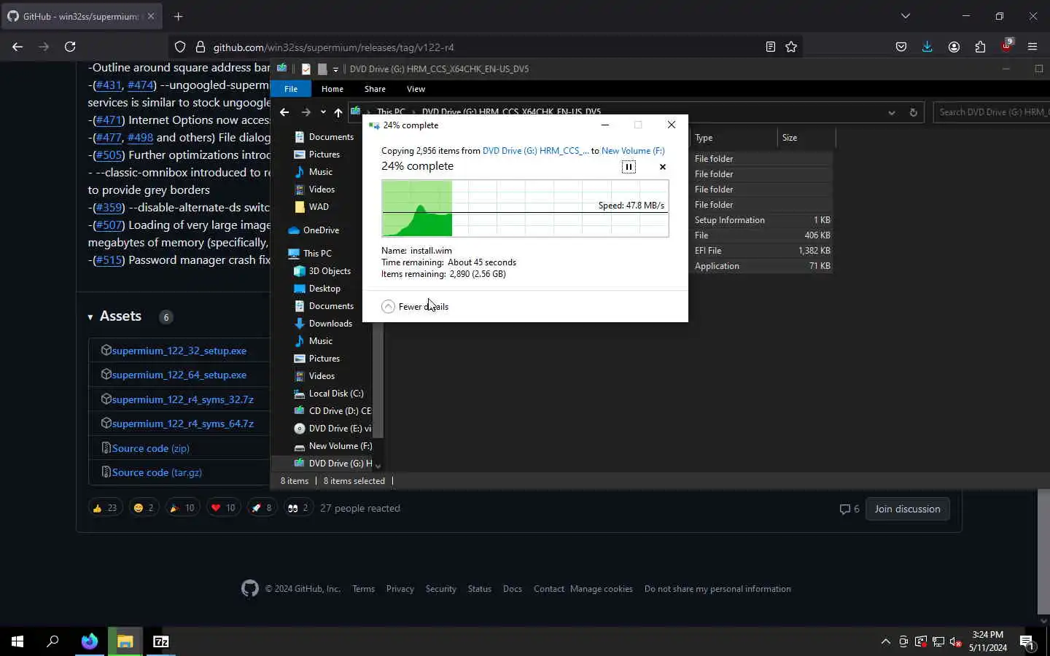Open the View ribbon tab
This screenshot has height=656, width=1050.
(x=416, y=89)
